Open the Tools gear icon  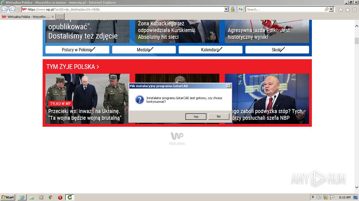(355, 9)
